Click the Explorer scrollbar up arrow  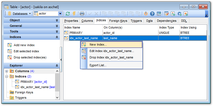[x=57, y=71]
